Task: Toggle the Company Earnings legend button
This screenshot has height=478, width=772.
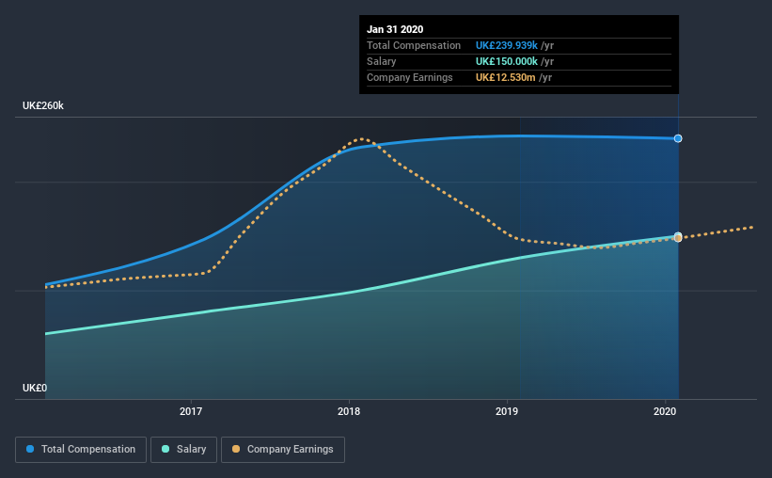Action: (x=283, y=450)
